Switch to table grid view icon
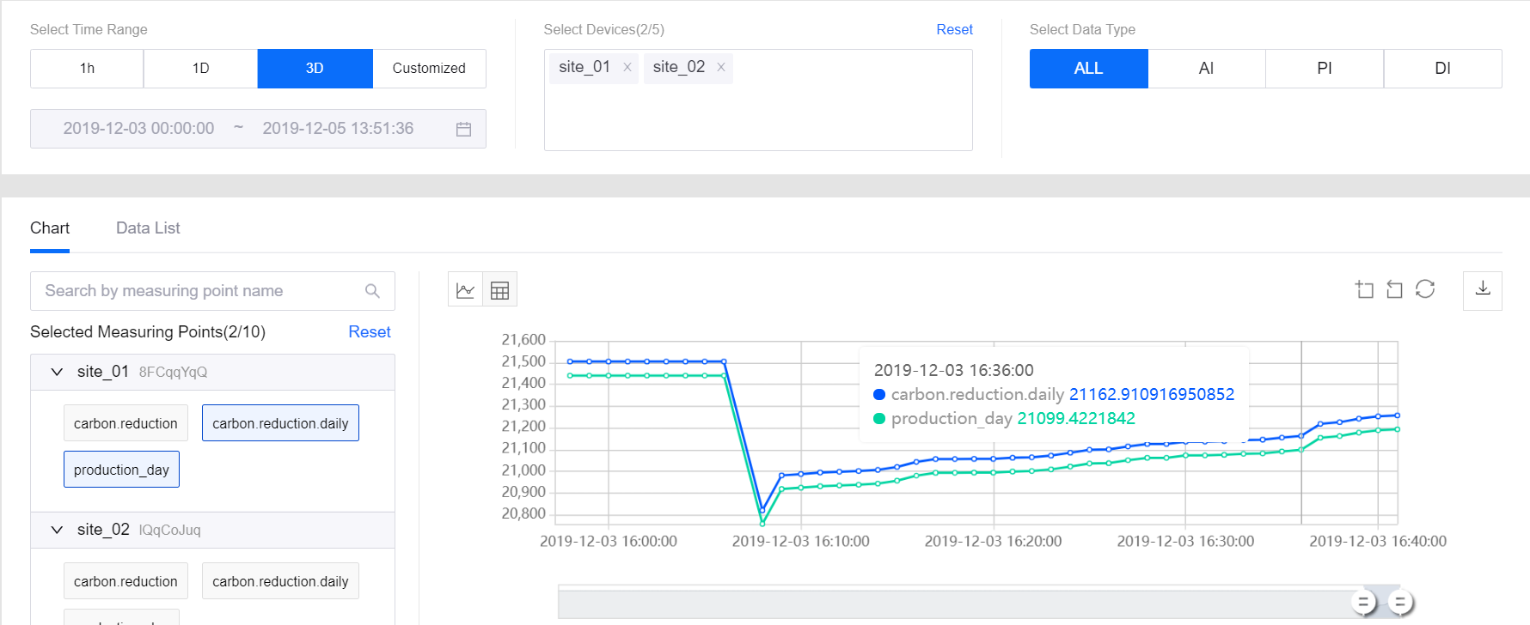 pyautogui.click(x=499, y=290)
